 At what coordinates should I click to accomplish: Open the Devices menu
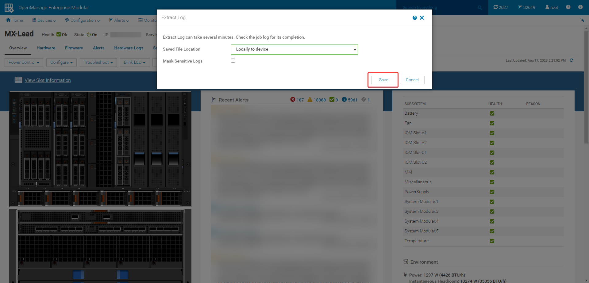click(x=44, y=20)
